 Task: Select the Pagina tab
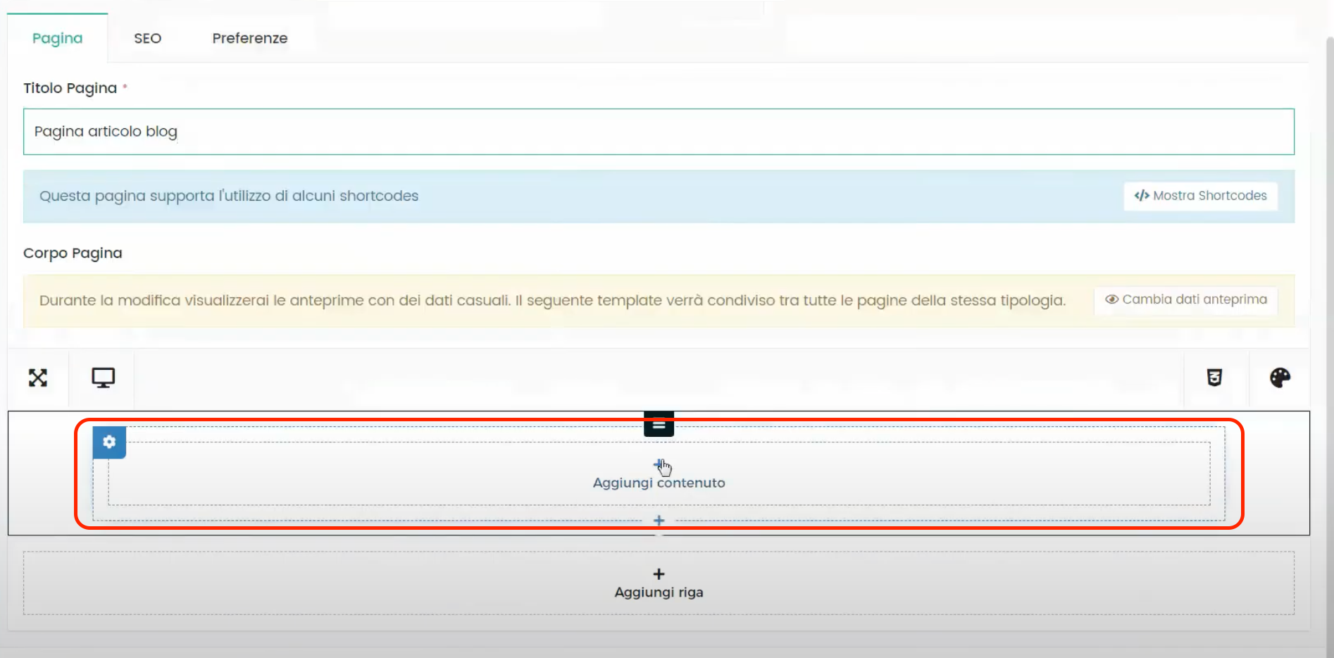pyautogui.click(x=57, y=38)
